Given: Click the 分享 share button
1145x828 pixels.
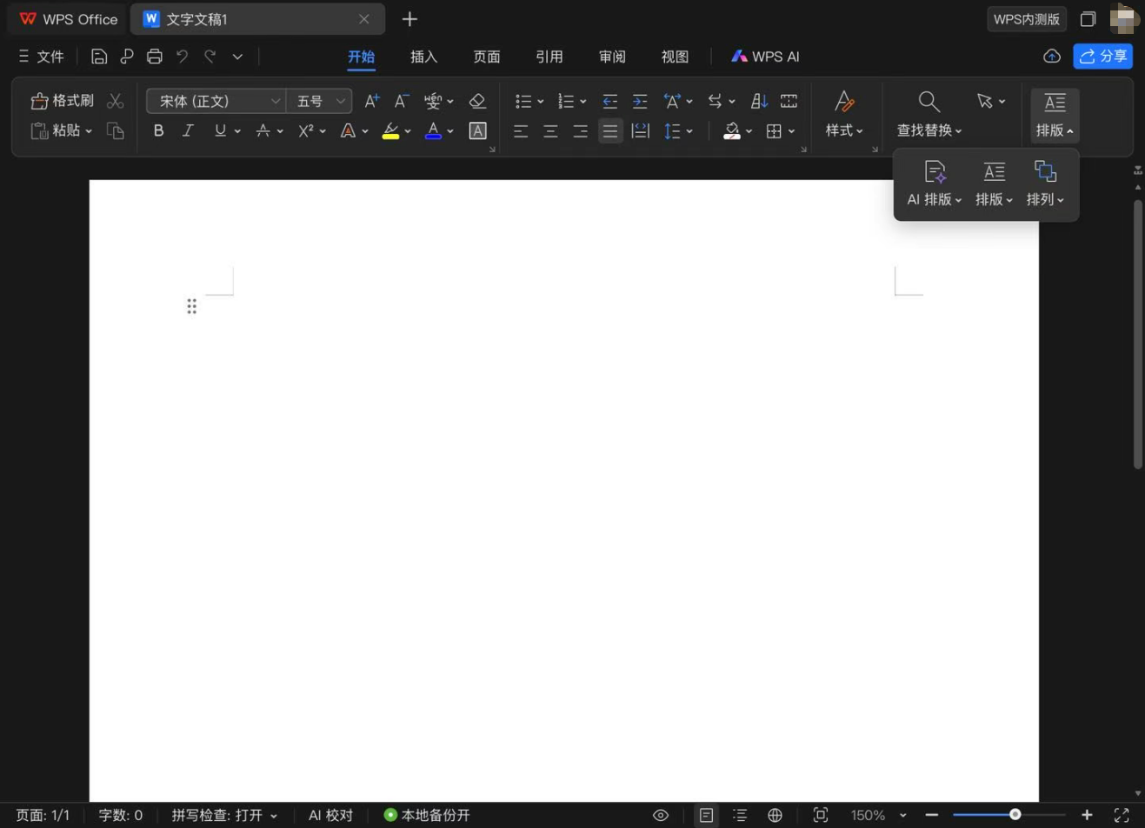Looking at the screenshot, I should (x=1102, y=56).
